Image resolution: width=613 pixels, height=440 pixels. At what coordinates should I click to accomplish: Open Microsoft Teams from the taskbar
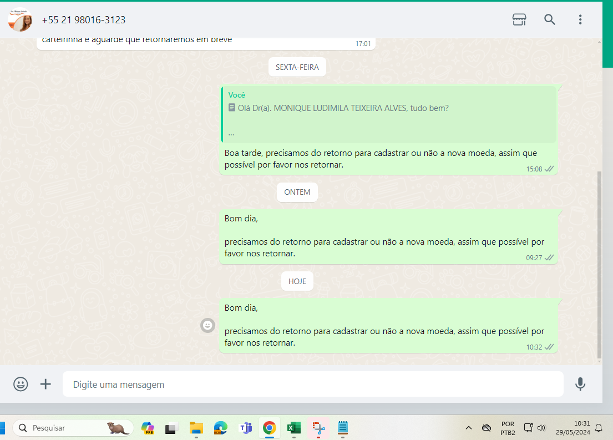coord(246,428)
